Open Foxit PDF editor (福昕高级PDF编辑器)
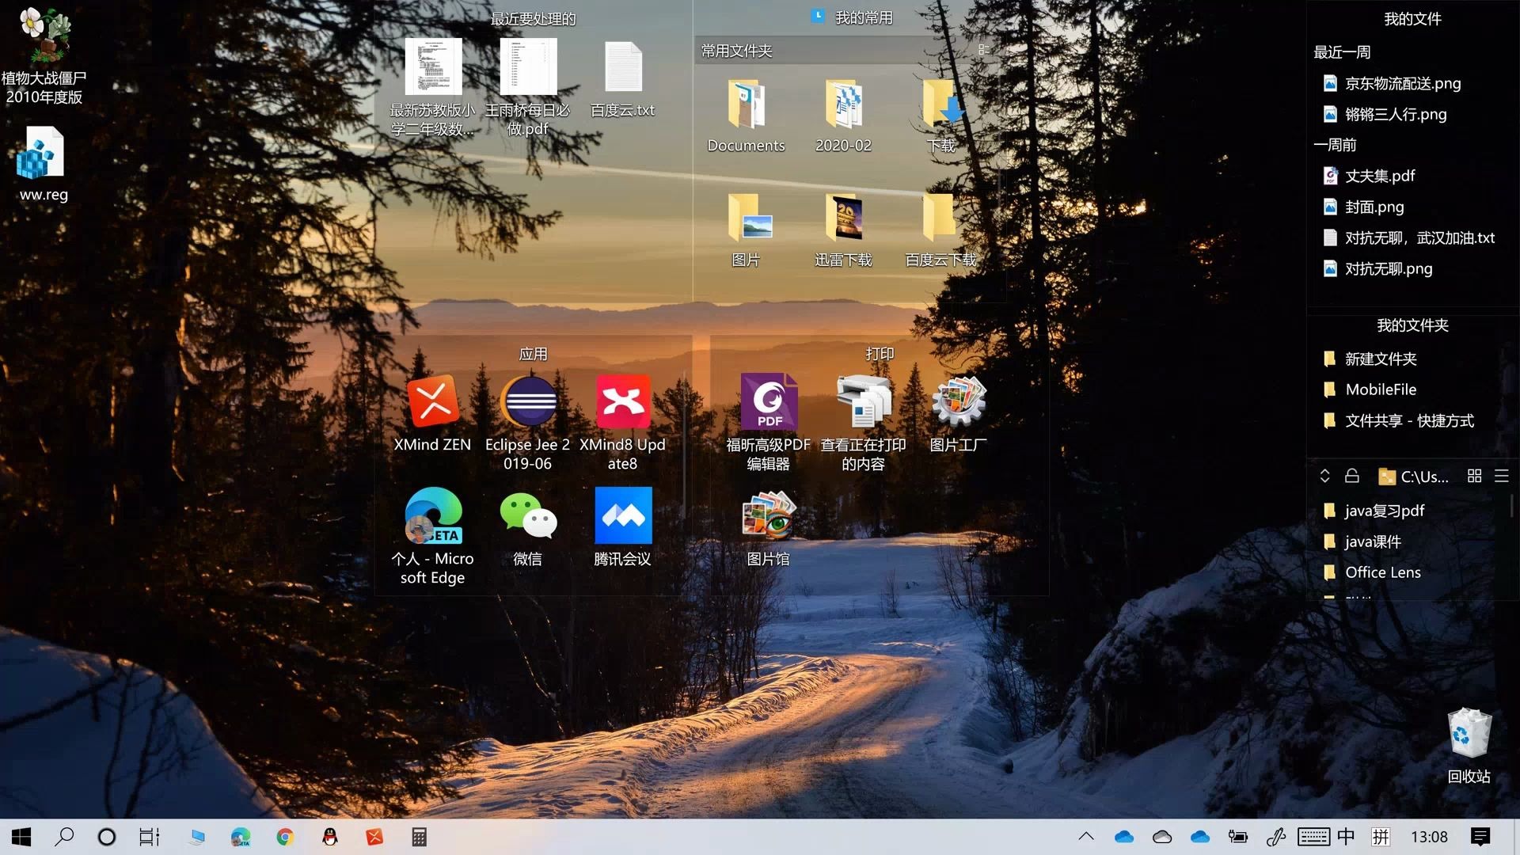The height and width of the screenshot is (855, 1520). tap(768, 402)
